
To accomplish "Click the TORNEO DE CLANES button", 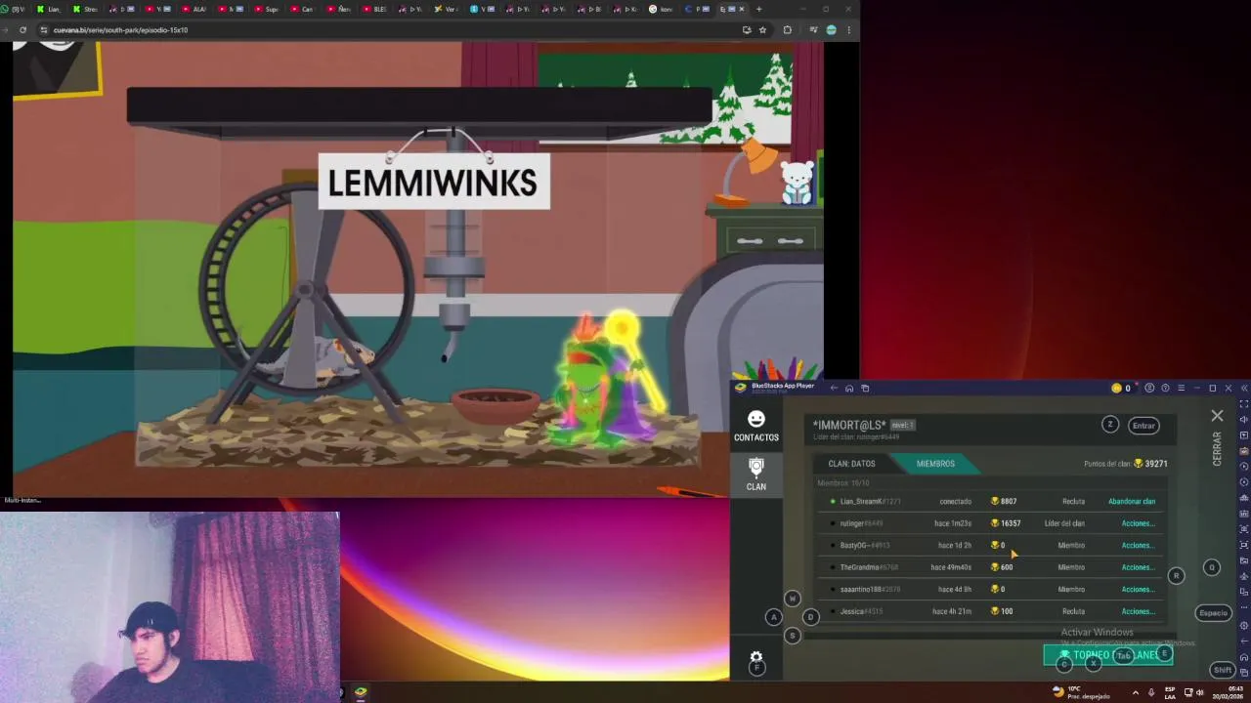I will [x=1107, y=655].
